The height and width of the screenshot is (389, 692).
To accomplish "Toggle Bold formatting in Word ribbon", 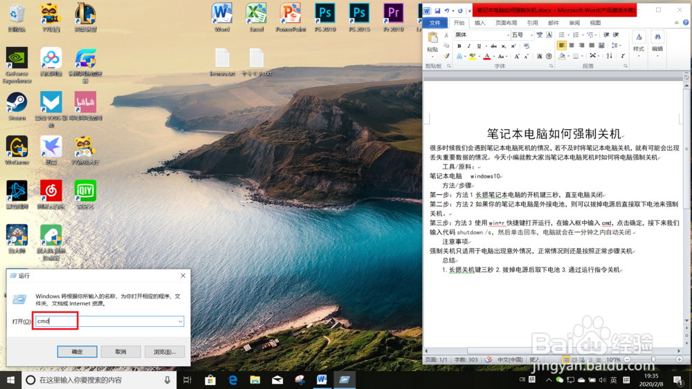I will pos(459,46).
